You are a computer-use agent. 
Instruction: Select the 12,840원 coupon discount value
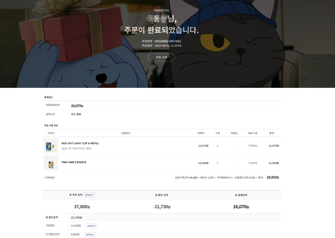coord(76,226)
